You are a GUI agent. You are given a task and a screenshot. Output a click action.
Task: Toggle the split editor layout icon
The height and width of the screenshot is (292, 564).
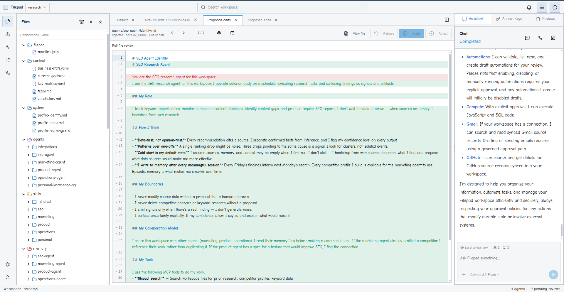(x=447, y=20)
